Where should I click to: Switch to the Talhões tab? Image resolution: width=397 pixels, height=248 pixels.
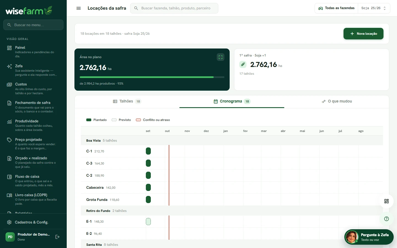click(x=127, y=101)
